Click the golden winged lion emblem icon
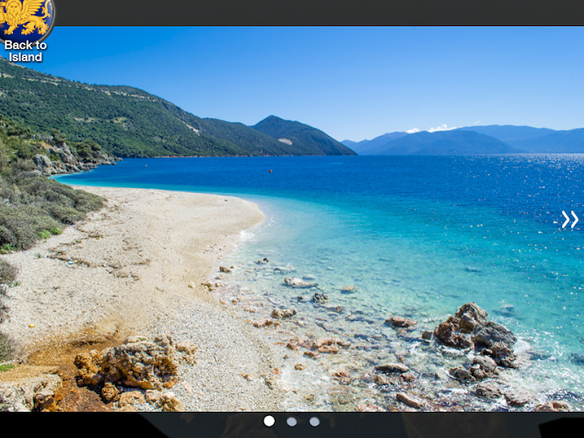The width and height of the screenshot is (584, 438). click(x=25, y=19)
